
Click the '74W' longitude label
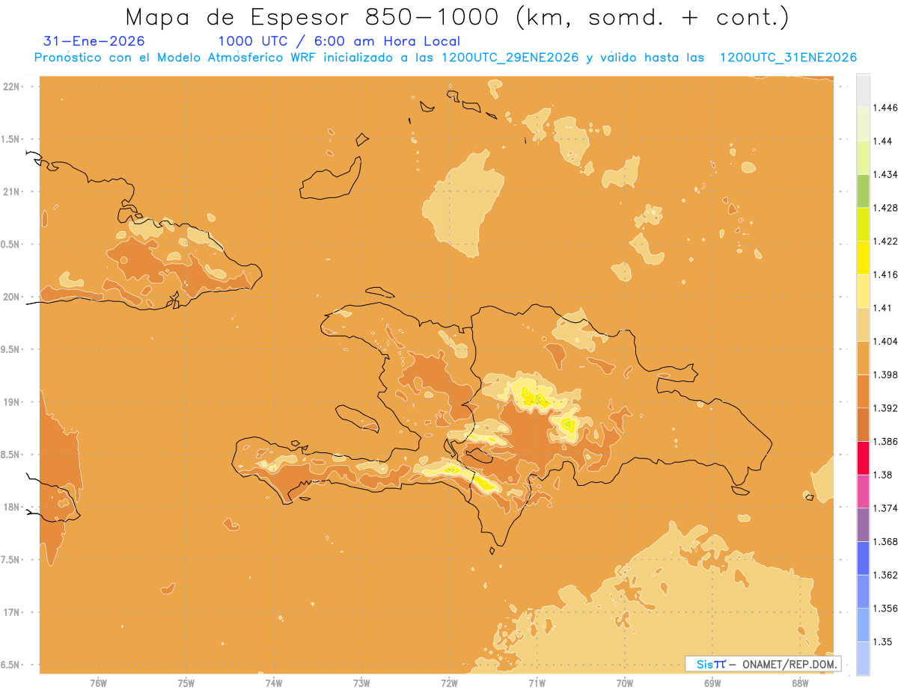pyautogui.click(x=274, y=683)
